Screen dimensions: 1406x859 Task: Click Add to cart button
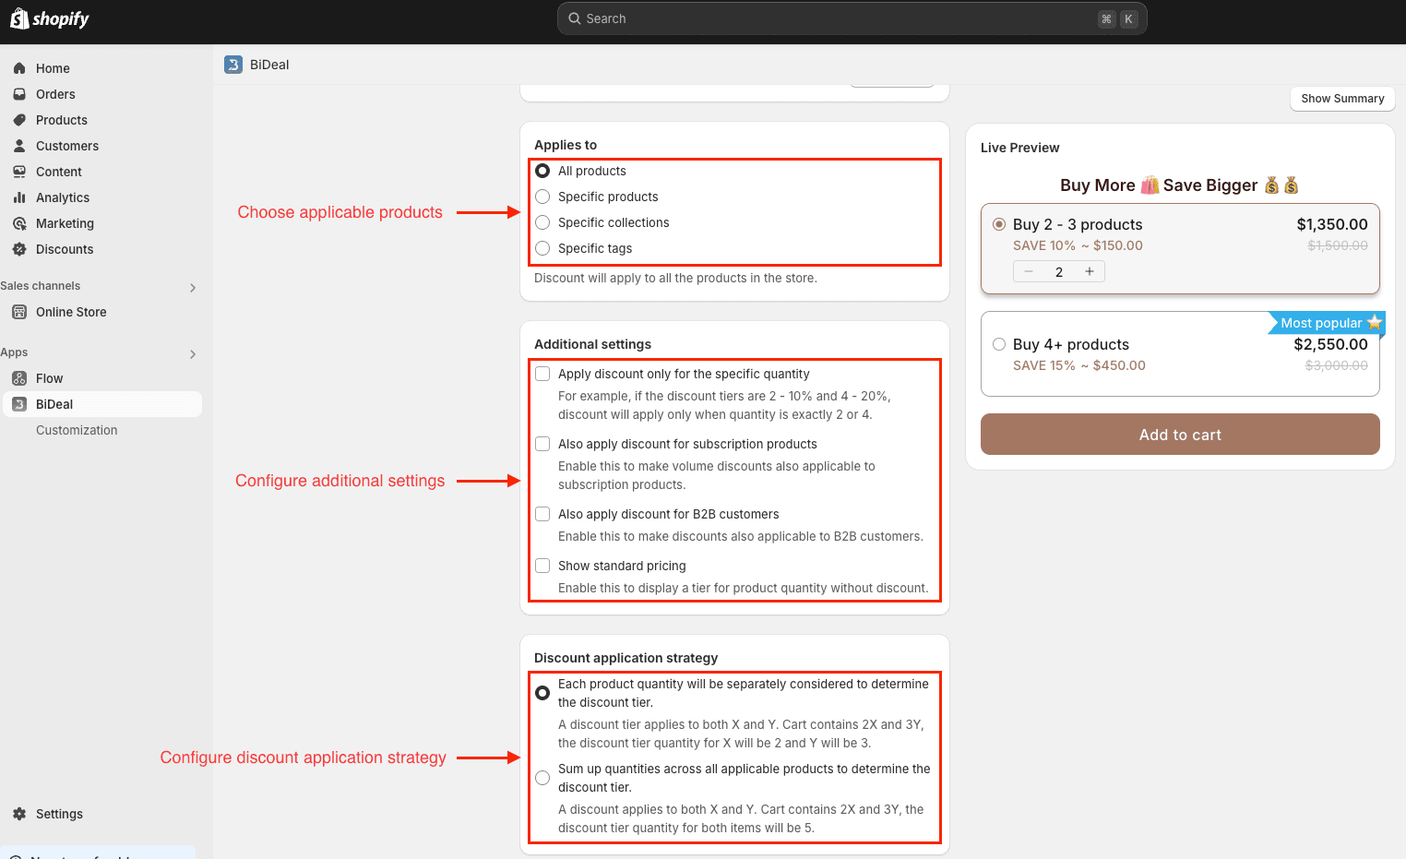coord(1180,435)
